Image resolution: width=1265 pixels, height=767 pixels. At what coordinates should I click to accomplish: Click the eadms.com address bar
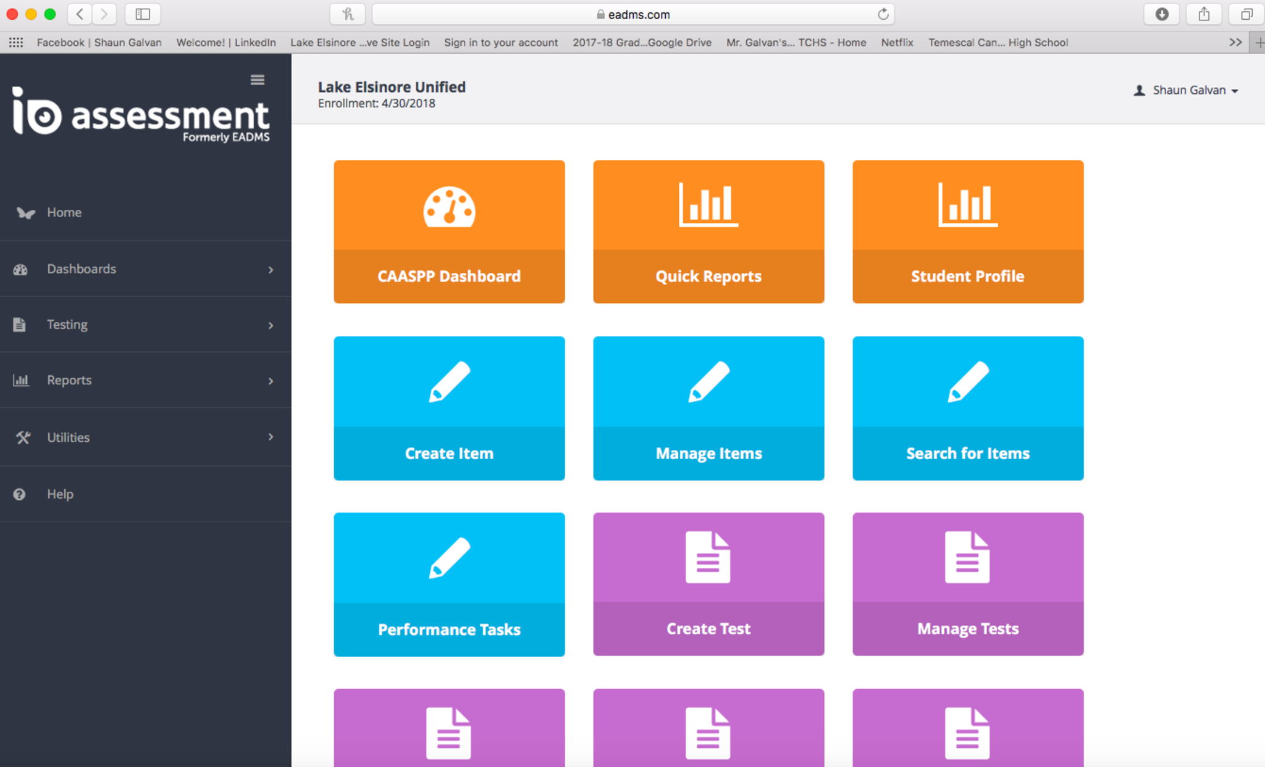pyautogui.click(x=633, y=14)
